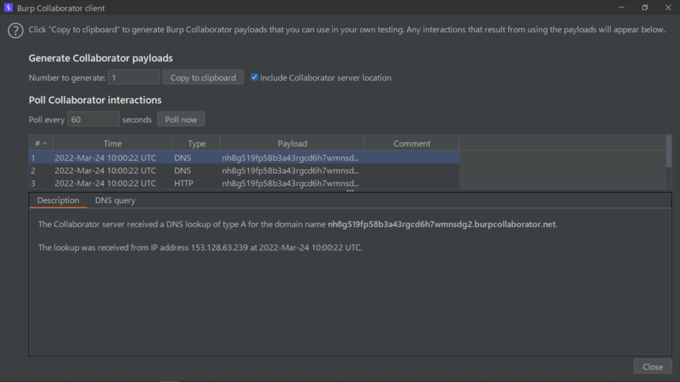Click the Close button at bottom

(653, 367)
